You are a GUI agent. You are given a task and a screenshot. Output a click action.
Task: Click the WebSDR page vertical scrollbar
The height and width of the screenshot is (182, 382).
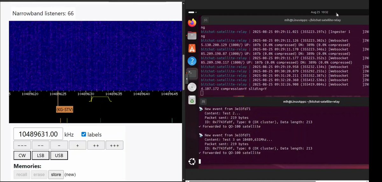click(183, 73)
